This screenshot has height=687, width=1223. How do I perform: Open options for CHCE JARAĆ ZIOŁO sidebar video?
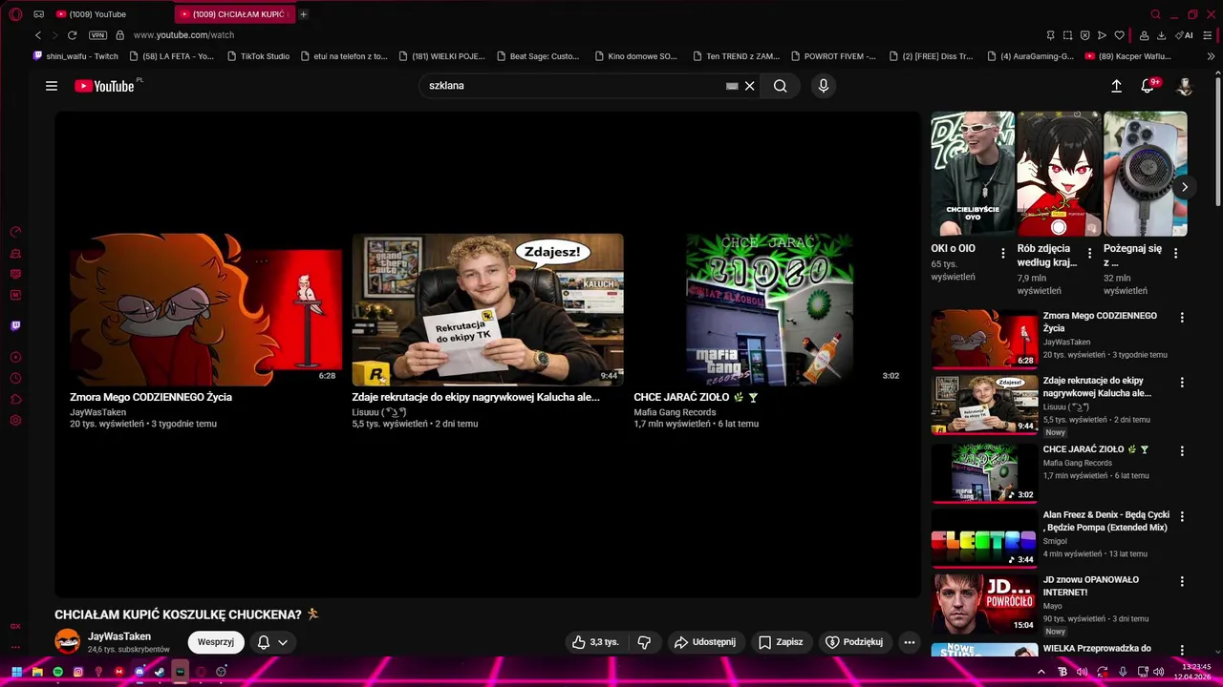pyautogui.click(x=1182, y=450)
